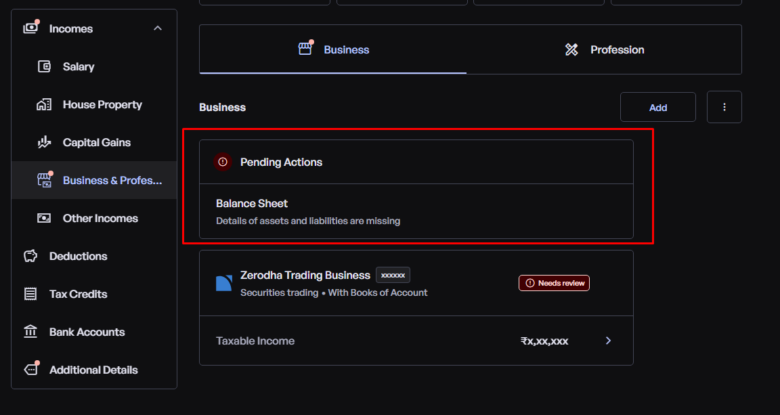Image resolution: width=780 pixels, height=415 pixels.
Task: Click the Add business button
Action: (657, 107)
